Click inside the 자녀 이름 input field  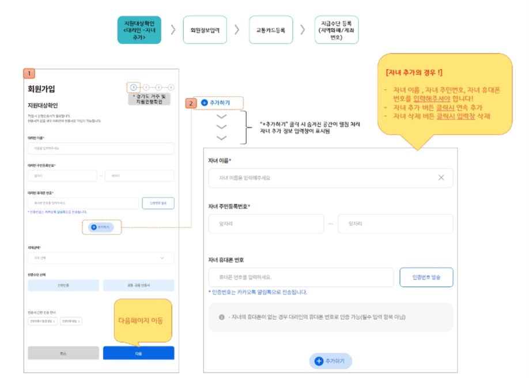pos(317,177)
